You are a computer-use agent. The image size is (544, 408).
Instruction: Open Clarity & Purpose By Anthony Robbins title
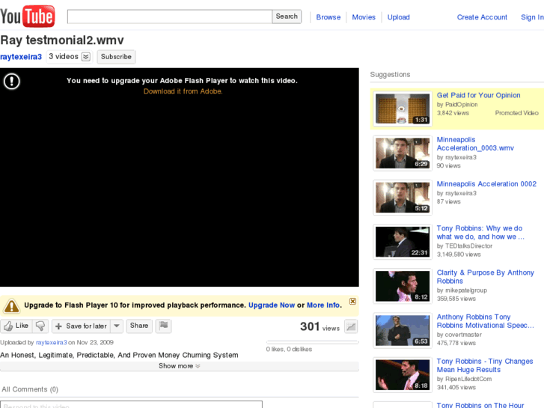[x=485, y=277]
